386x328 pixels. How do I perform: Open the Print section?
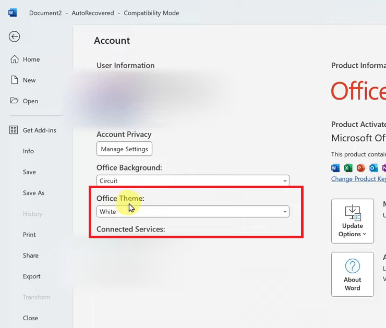click(29, 235)
